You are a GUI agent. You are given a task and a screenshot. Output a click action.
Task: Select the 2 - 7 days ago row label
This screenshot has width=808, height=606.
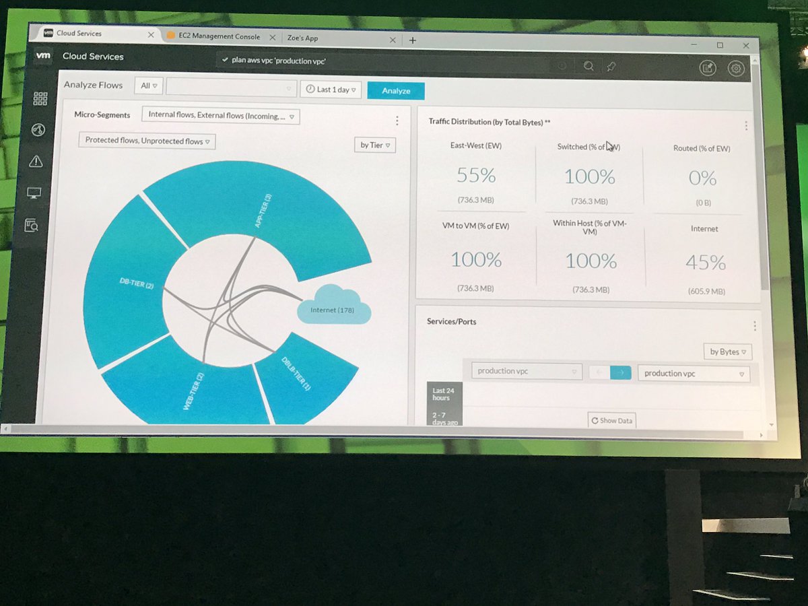pyautogui.click(x=444, y=418)
